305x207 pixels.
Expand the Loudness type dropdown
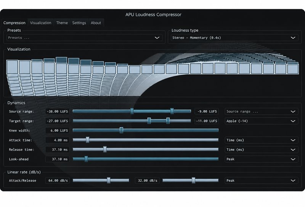(234, 37)
